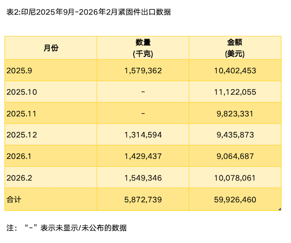
Task: Select the amount cell '9,064,687'
Action: point(235,156)
